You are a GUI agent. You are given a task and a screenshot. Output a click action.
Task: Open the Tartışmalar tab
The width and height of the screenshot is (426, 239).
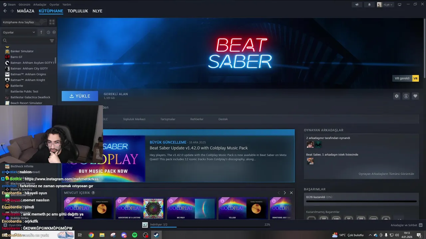(168, 119)
